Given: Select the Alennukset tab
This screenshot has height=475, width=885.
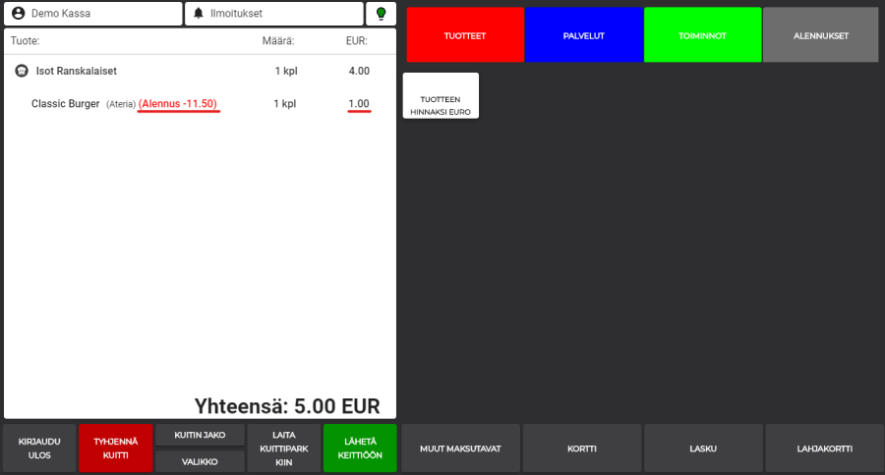Looking at the screenshot, I should [820, 35].
